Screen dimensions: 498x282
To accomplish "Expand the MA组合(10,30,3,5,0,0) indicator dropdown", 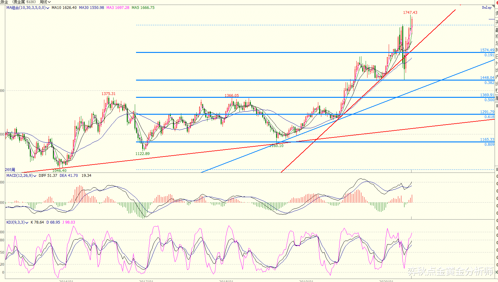I will tap(28, 8).
